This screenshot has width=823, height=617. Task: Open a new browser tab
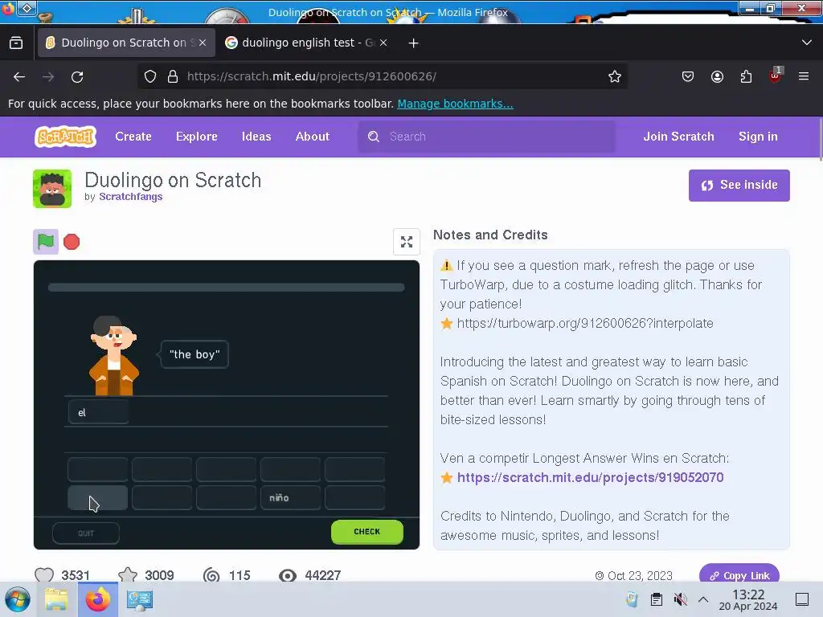pos(414,43)
